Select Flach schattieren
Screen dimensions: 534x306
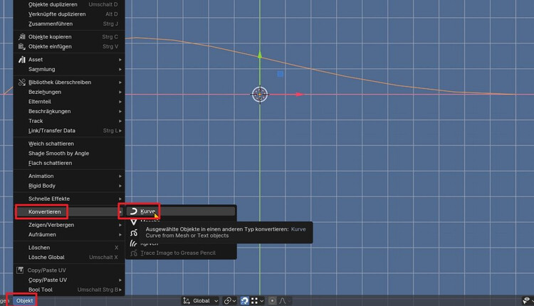point(69,163)
